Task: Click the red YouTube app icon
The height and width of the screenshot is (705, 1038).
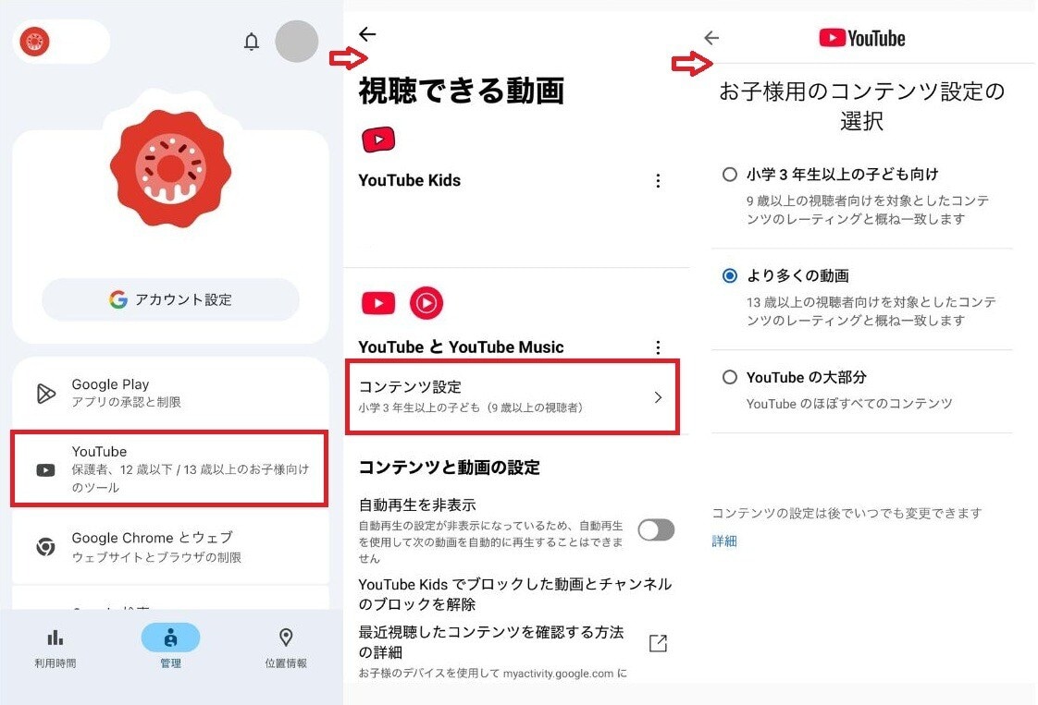Action: 378,303
